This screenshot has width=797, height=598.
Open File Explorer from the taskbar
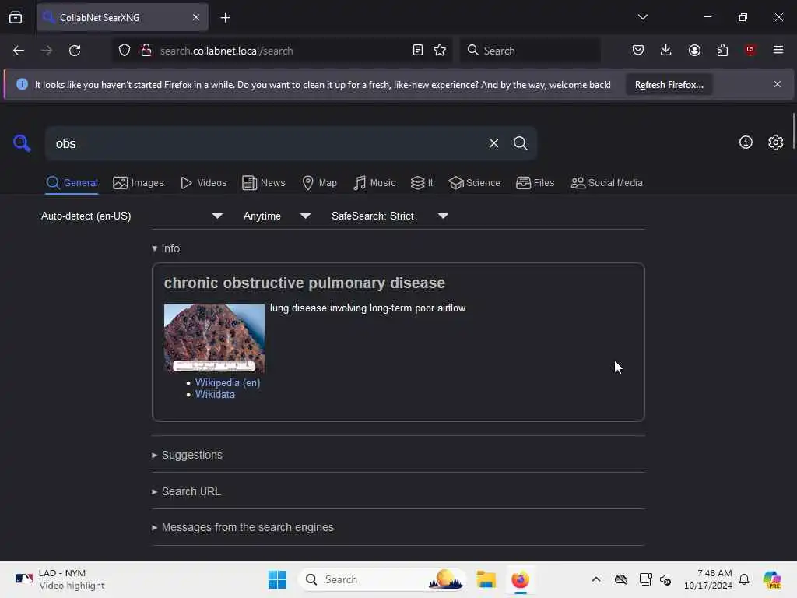(486, 579)
